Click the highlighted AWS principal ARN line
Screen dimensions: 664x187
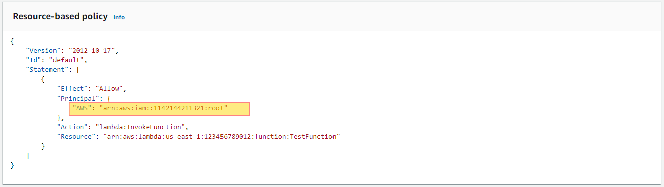point(159,108)
